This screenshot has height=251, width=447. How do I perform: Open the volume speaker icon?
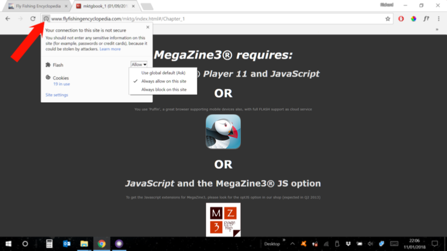(x=370, y=244)
